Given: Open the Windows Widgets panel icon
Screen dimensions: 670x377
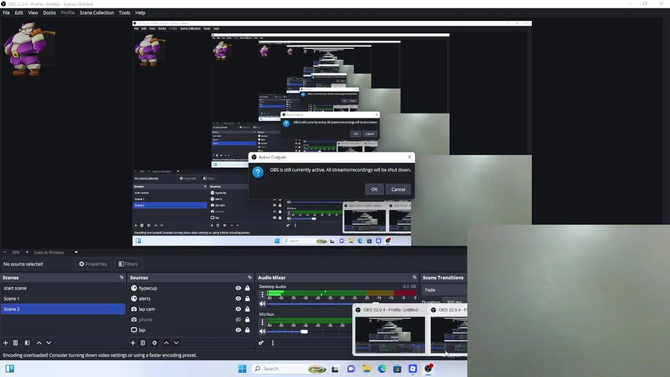Looking at the screenshot, I should [9, 369].
